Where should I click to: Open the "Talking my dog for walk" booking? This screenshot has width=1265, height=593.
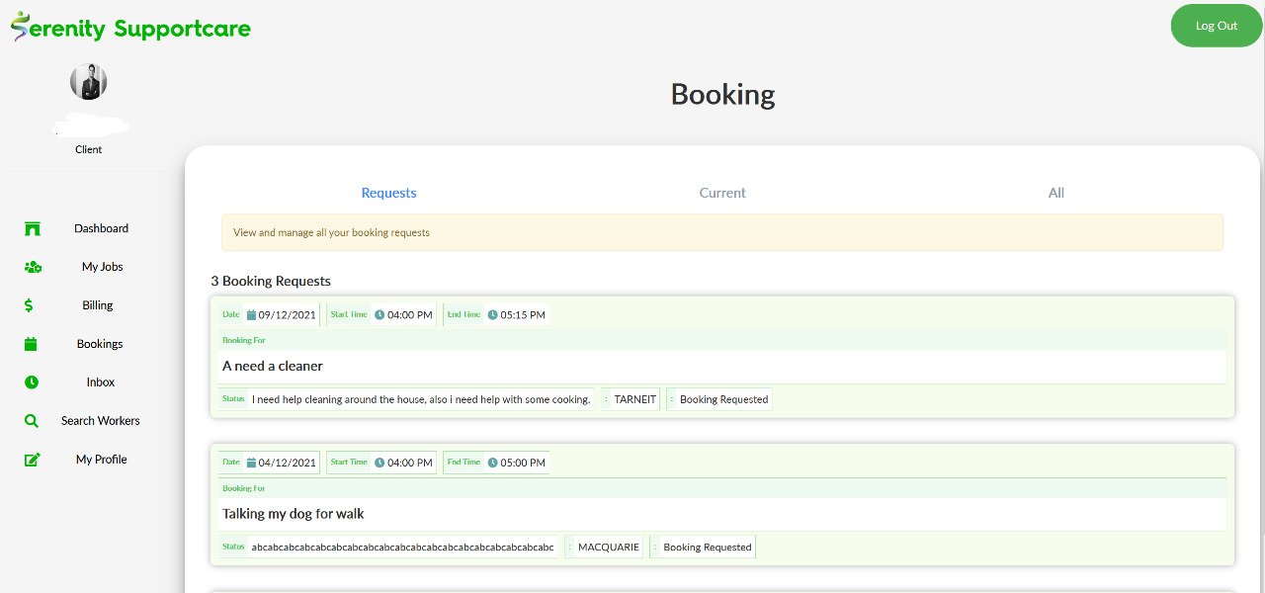[294, 514]
